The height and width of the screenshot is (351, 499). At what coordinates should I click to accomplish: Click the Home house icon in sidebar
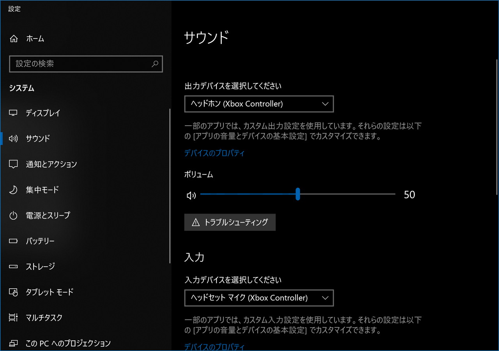coord(14,39)
